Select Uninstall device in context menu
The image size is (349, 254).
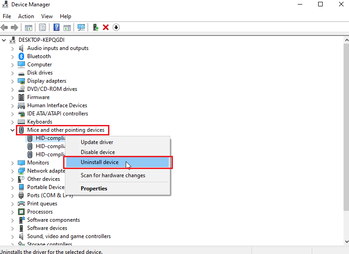tap(118, 162)
